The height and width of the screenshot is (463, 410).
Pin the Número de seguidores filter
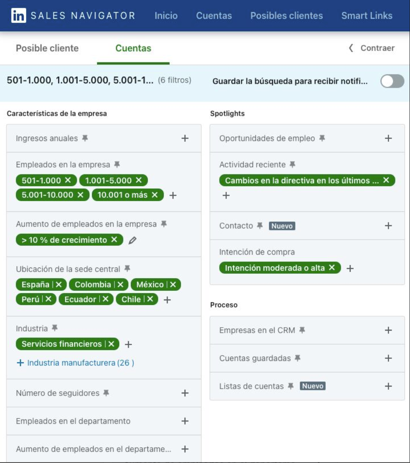[106, 393]
